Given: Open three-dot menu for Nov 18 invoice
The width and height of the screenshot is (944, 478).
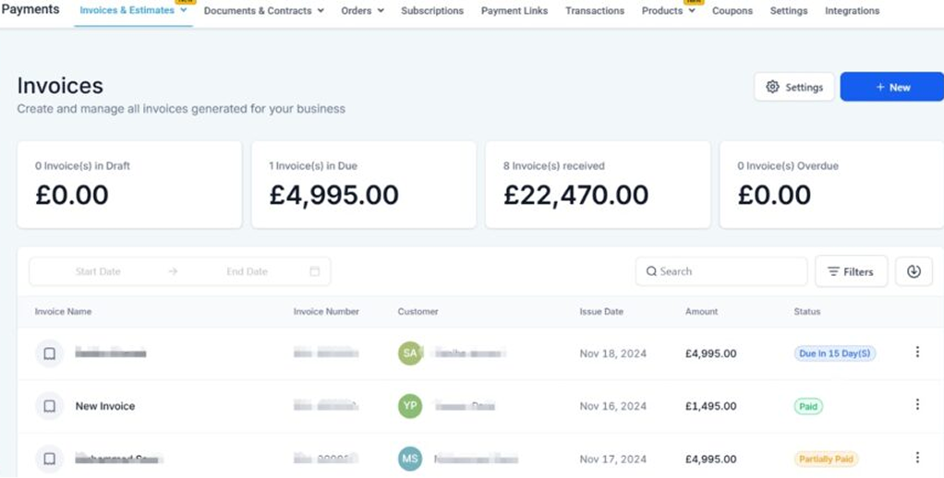Looking at the screenshot, I should point(917,353).
